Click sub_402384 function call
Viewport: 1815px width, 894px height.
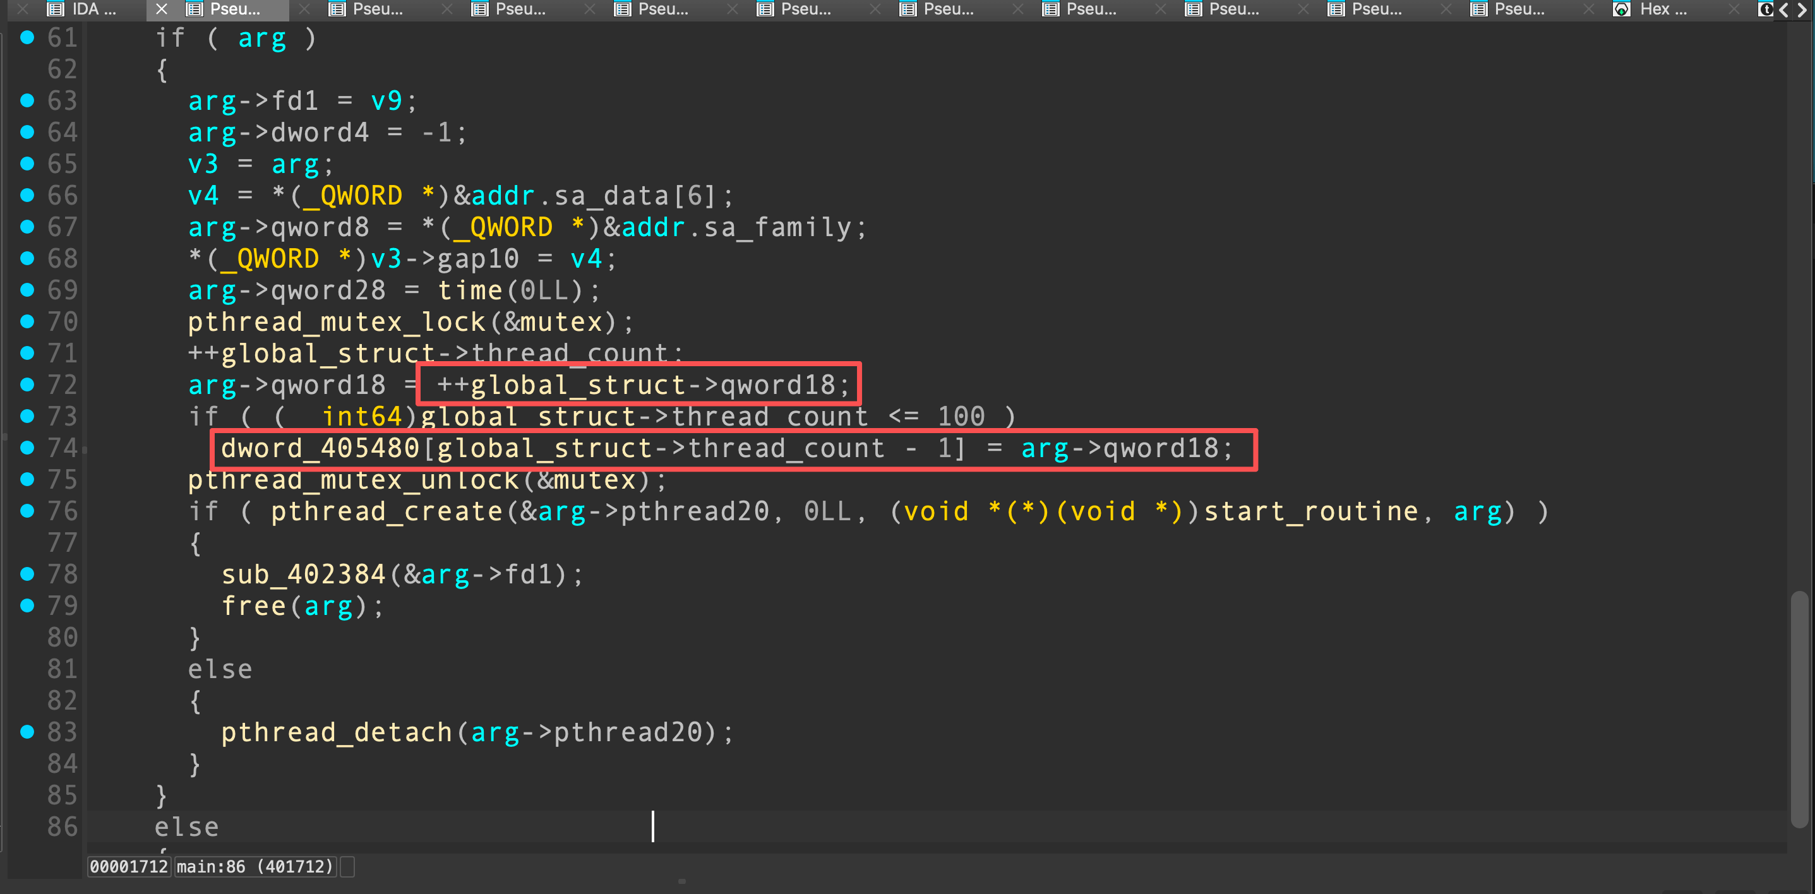point(303,575)
